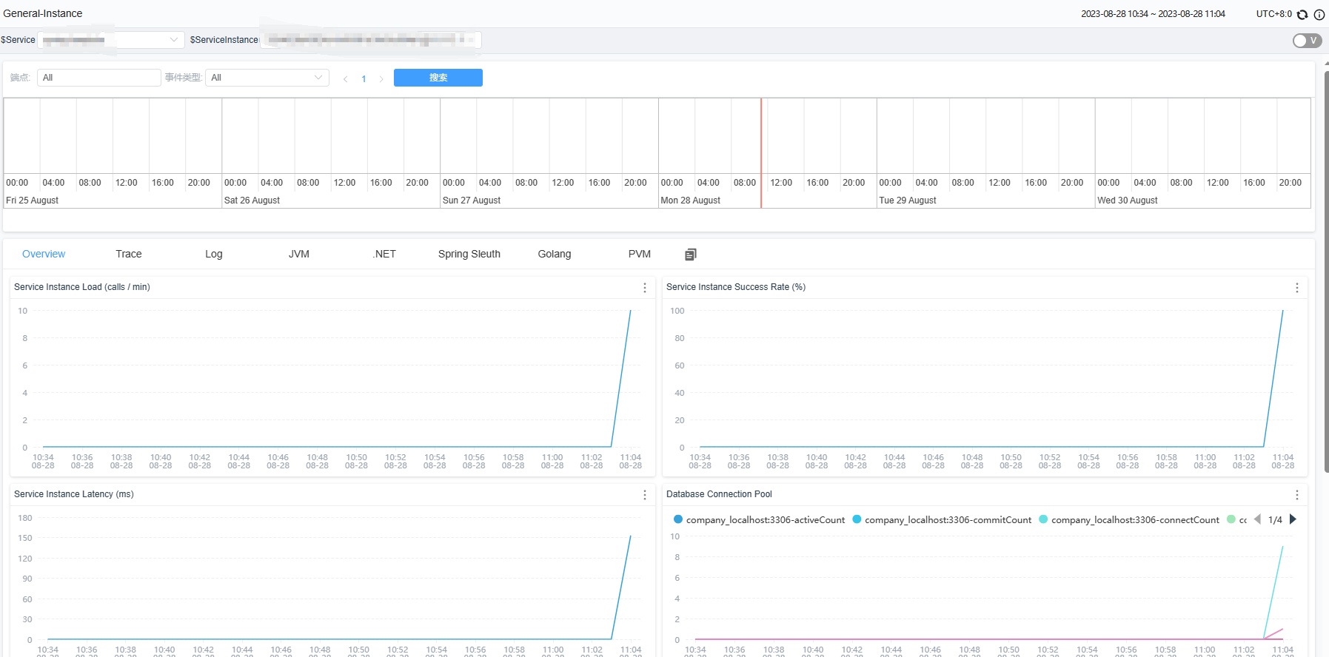Toggle activeCount legend series
The height and width of the screenshot is (657, 1329).
pos(759,520)
